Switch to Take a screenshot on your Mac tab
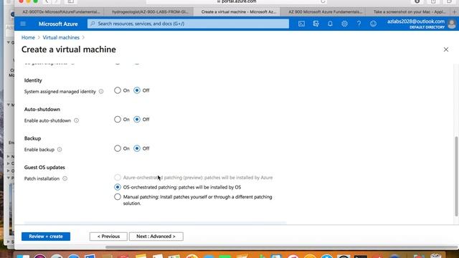The width and height of the screenshot is (459, 258). coord(410,12)
